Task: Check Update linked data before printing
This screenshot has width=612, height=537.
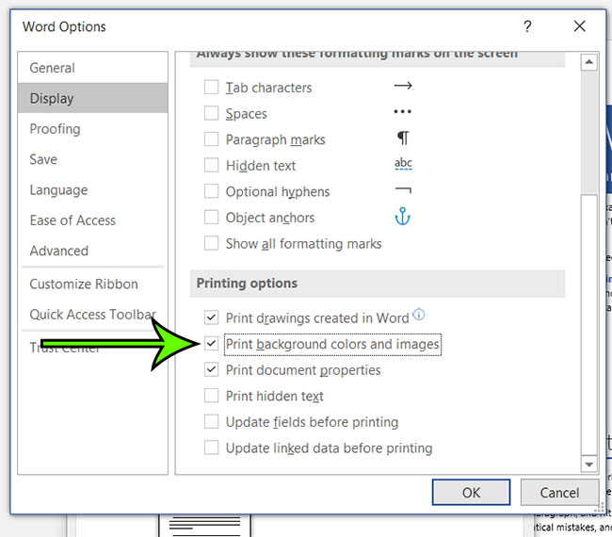Action: (x=211, y=447)
